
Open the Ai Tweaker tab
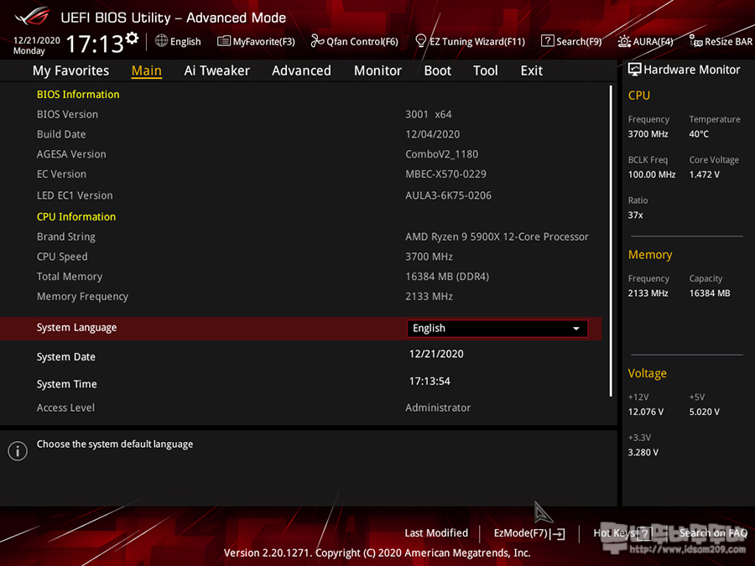tap(216, 70)
